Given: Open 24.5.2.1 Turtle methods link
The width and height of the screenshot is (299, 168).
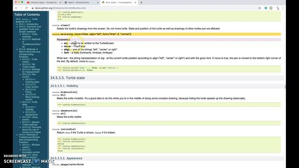Looking at the screenshot, I should (30, 35).
